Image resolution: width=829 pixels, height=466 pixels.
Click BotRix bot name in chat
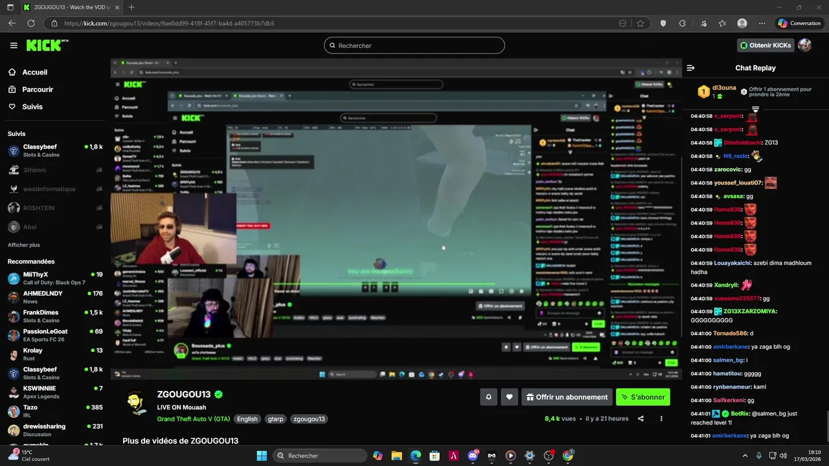(740, 414)
